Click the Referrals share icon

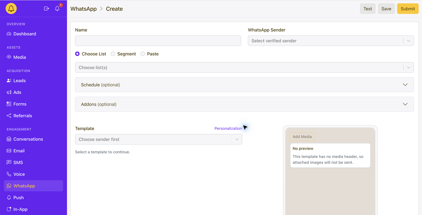[x=9, y=116]
